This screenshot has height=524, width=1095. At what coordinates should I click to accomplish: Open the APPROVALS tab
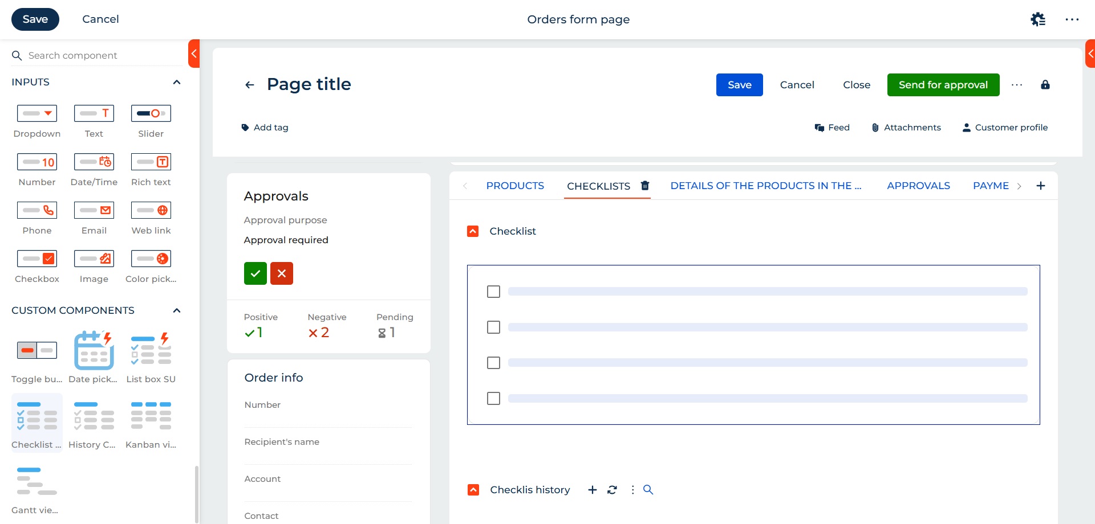(x=918, y=186)
